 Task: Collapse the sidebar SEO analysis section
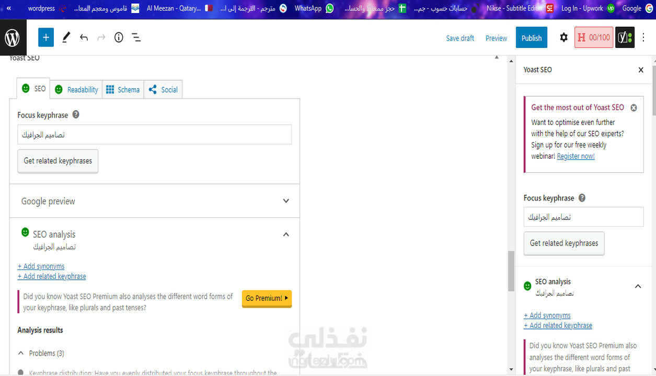638,286
